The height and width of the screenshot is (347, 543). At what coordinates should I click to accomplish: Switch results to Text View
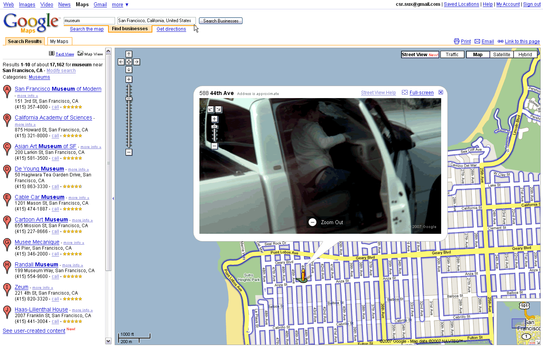[x=61, y=54]
